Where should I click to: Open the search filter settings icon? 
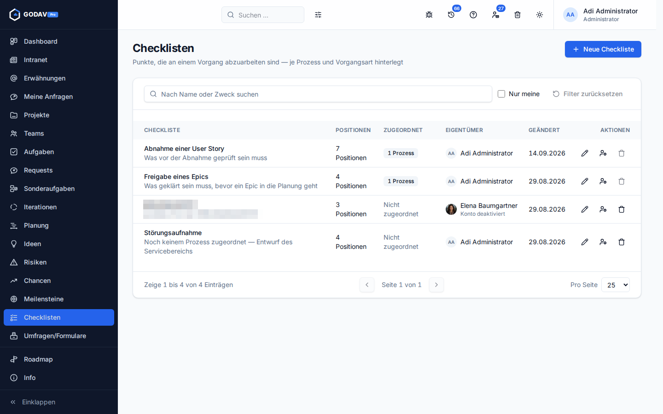[x=318, y=15]
